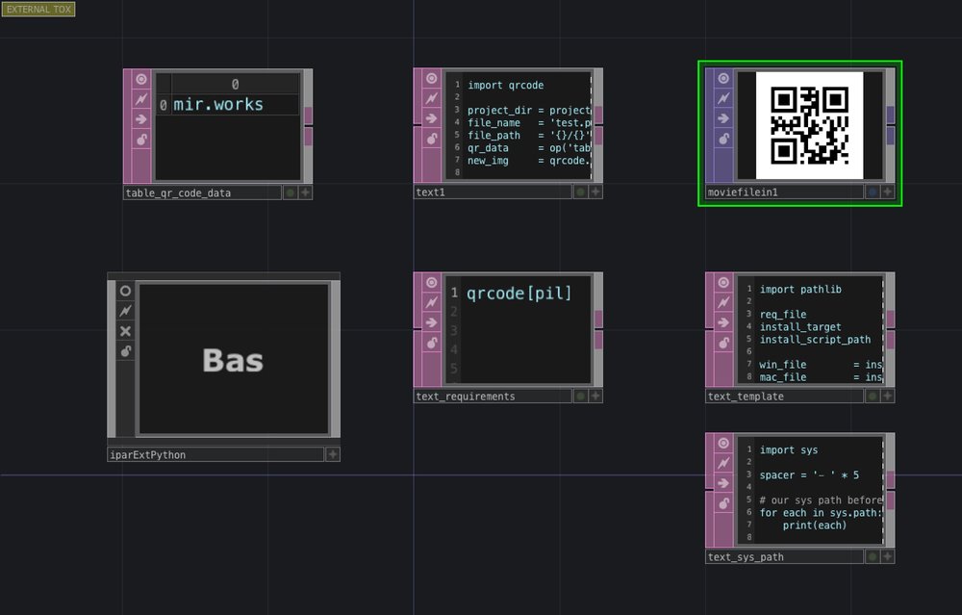Viewport: 962px width, 615px height.
Task: Click lock flag on text_sys_path node
Action: 722,504
